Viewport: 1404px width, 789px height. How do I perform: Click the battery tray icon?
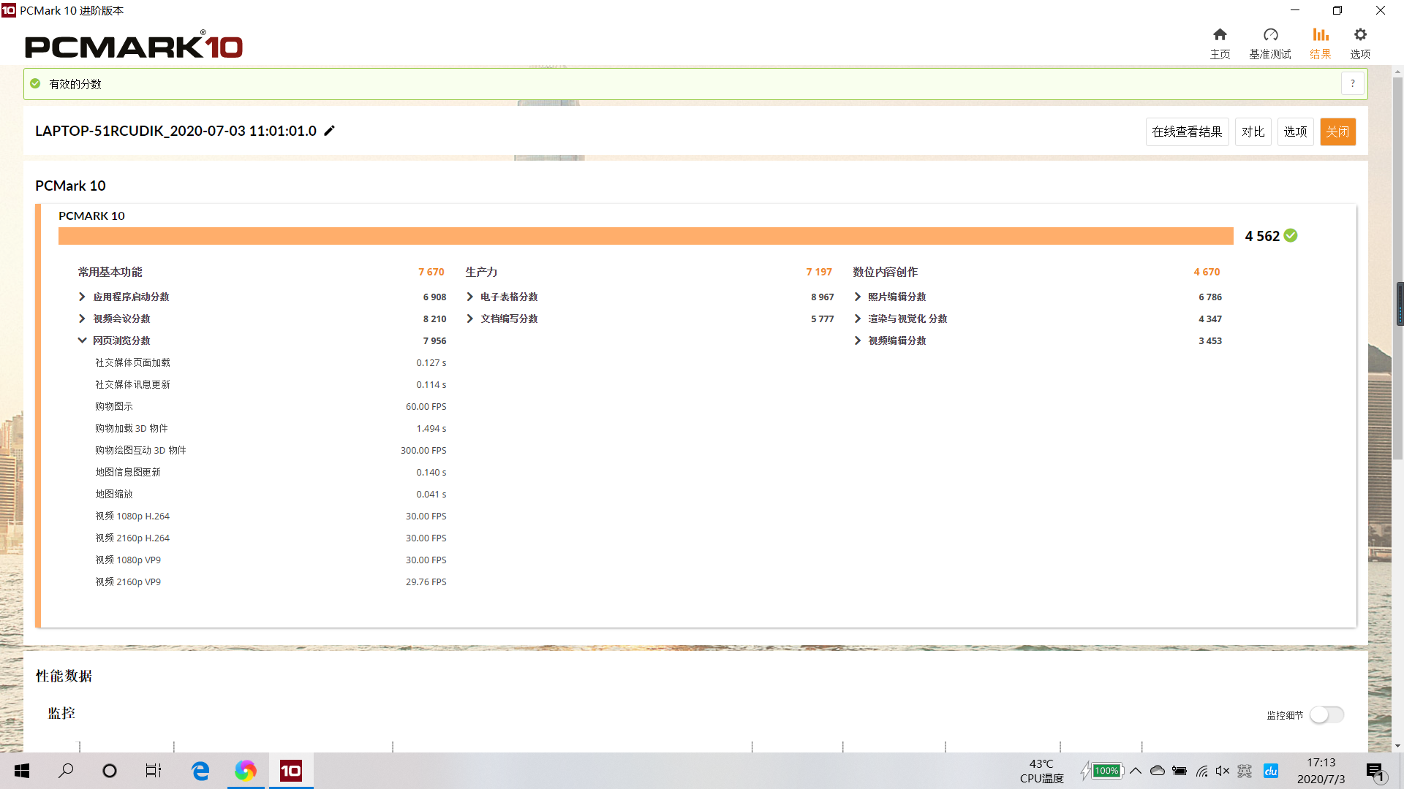pos(1180,771)
